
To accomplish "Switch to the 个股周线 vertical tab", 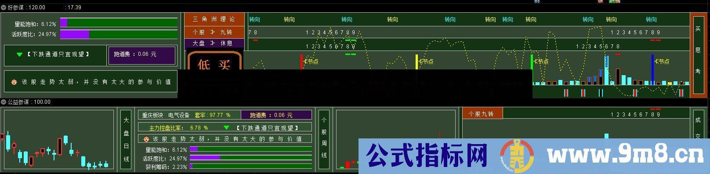I will click(x=324, y=139).
